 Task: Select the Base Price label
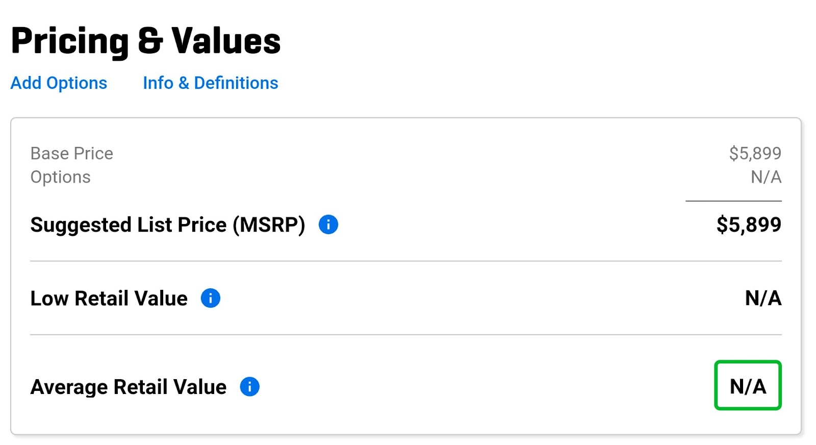(x=71, y=153)
